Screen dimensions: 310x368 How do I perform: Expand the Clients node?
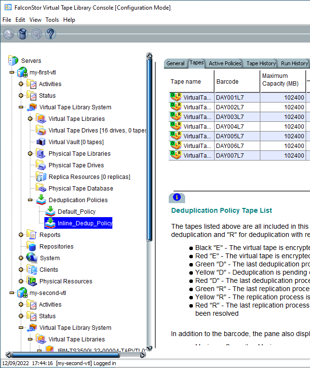click(x=21, y=269)
